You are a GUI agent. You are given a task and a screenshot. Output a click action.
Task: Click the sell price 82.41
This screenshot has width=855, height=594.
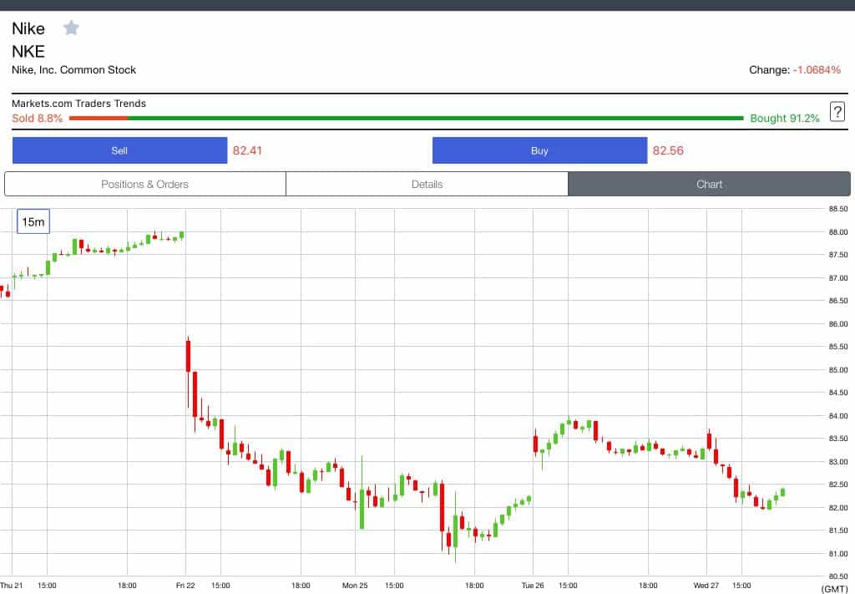pos(247,150)
